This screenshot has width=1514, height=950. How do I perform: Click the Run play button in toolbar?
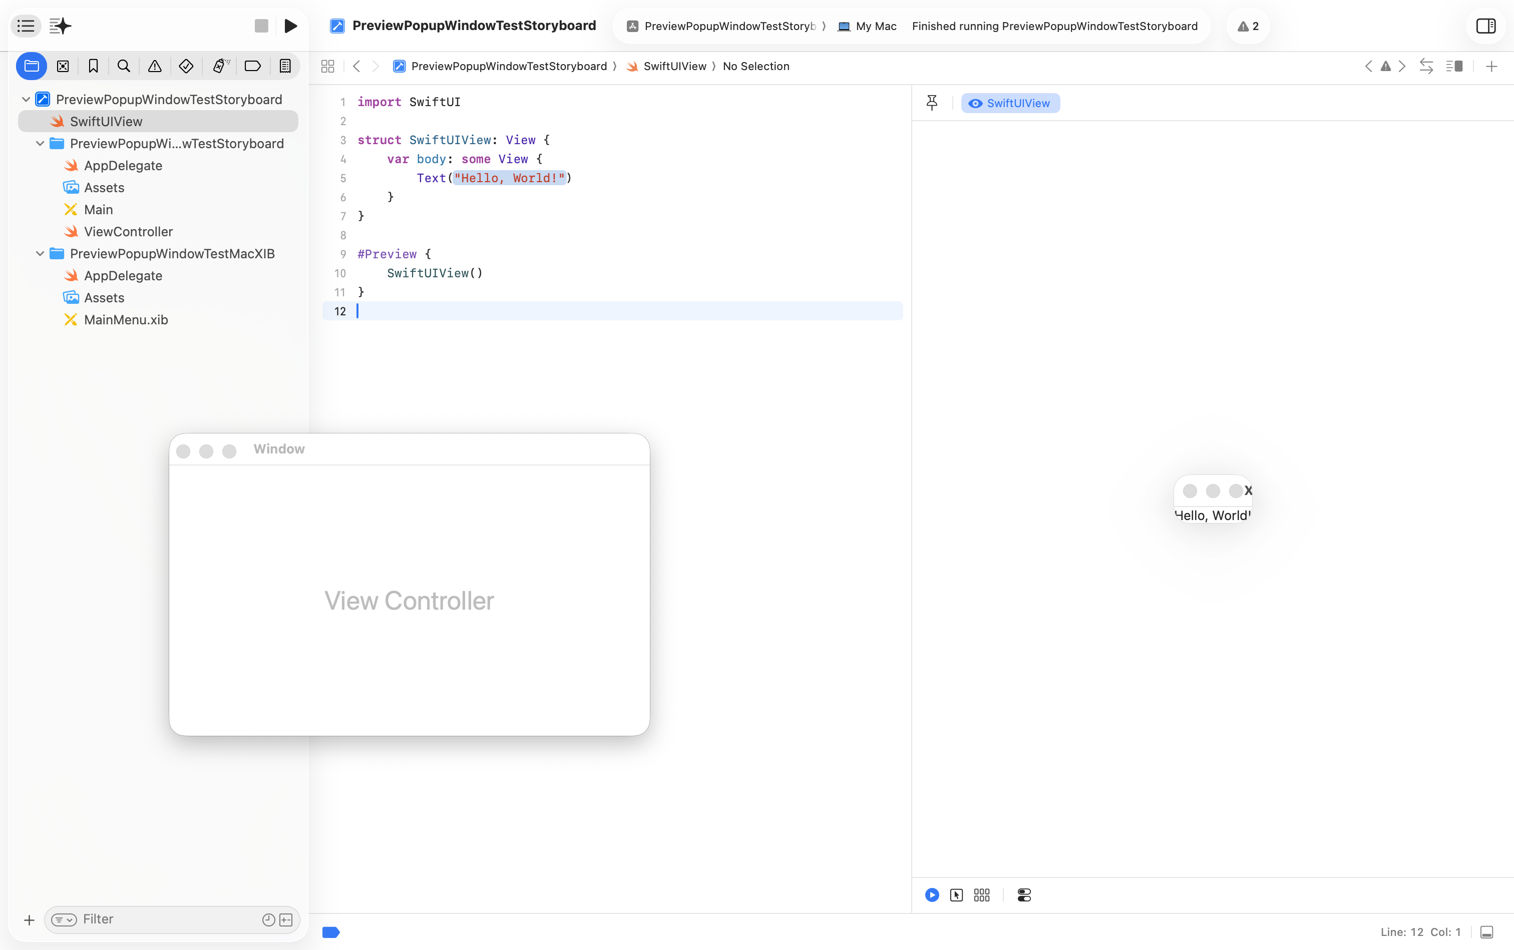pos(290,26)
